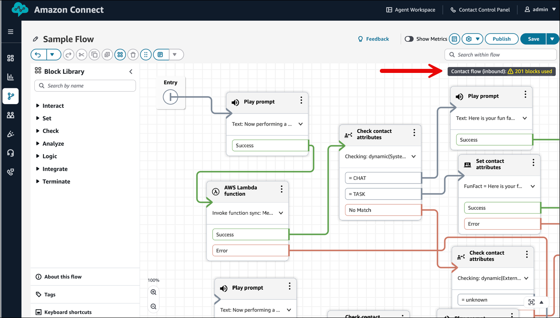Edit flow name with pencil icon

tap(36, 39)
